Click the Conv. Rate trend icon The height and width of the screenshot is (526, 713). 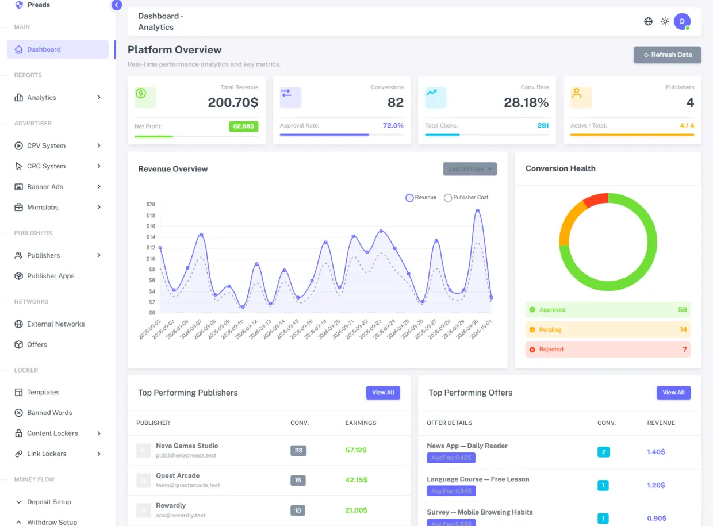click(x=431, y=93)
